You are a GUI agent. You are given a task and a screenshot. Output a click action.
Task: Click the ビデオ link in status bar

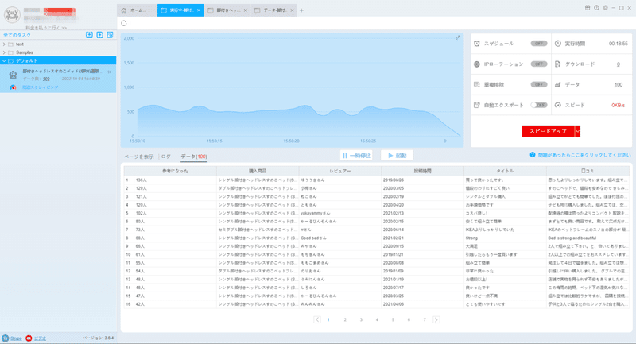click(x=40, y=338)
